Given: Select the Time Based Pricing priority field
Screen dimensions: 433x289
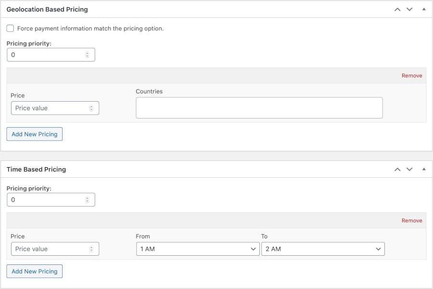Looking at the screenshot, I should coord(51,200).
